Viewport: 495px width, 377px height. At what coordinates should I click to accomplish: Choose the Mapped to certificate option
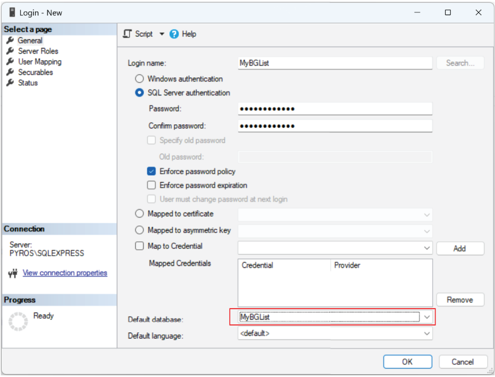click(139, 214)
